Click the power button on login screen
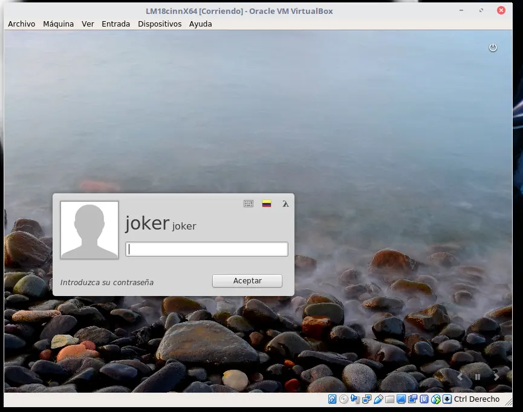 (493, 48)
